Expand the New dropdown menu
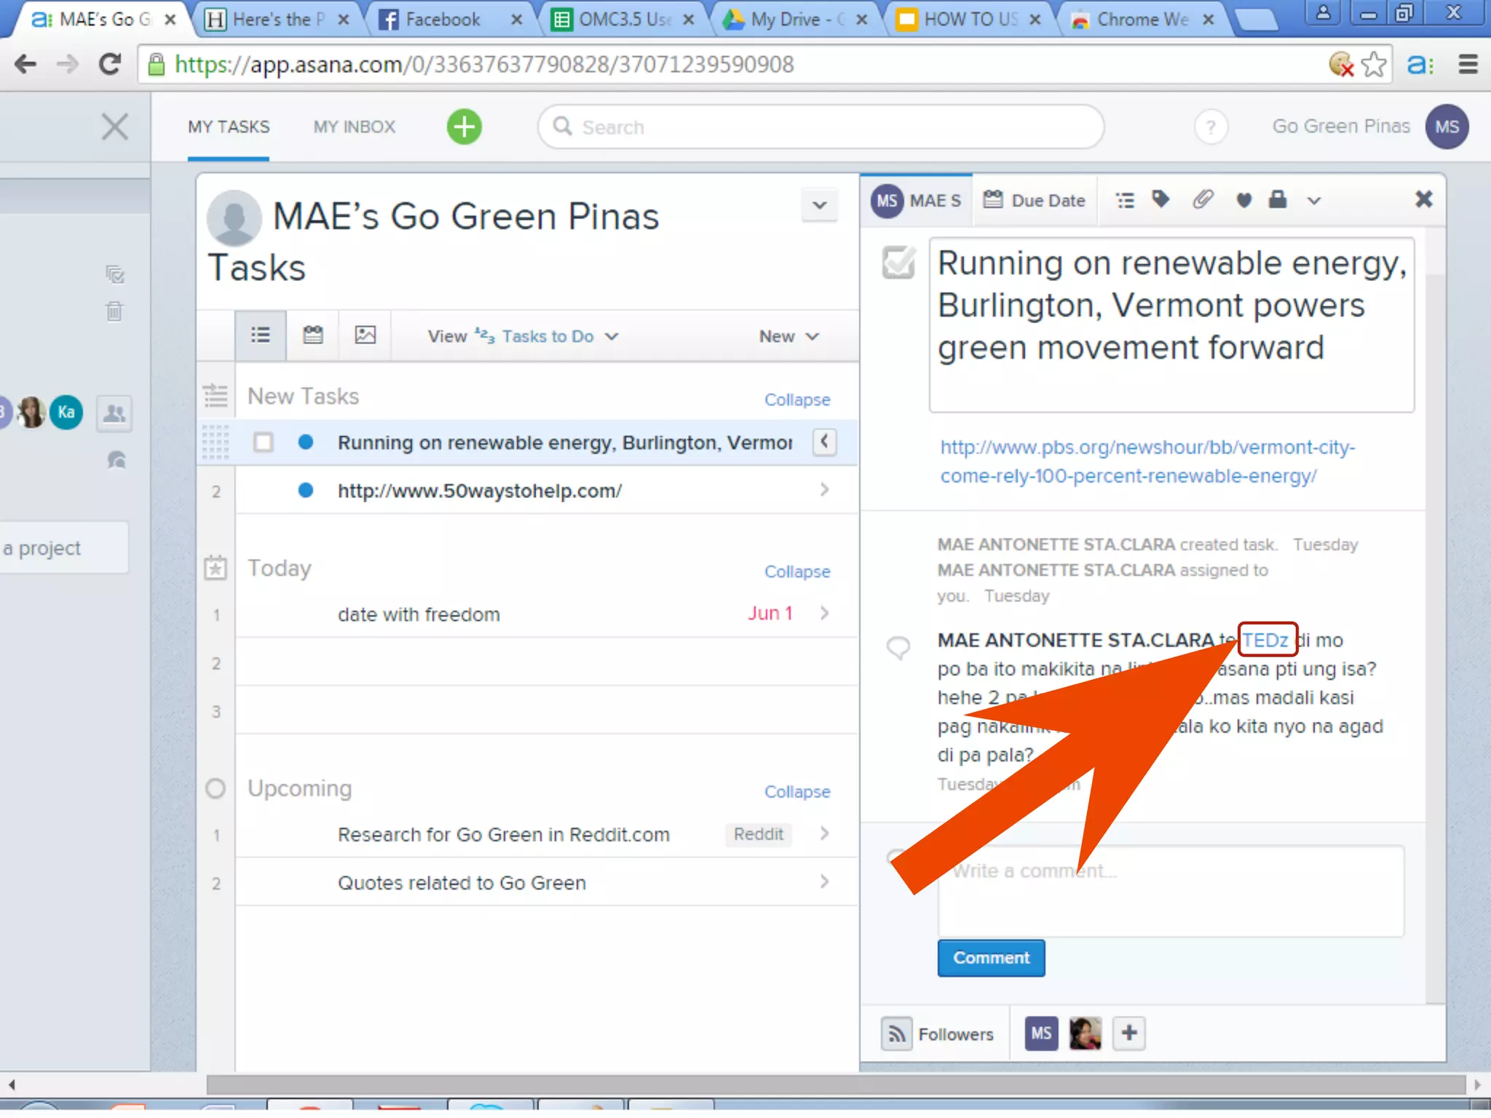The height and width of the screenshot is (1118, 1491). click(788, 336)
